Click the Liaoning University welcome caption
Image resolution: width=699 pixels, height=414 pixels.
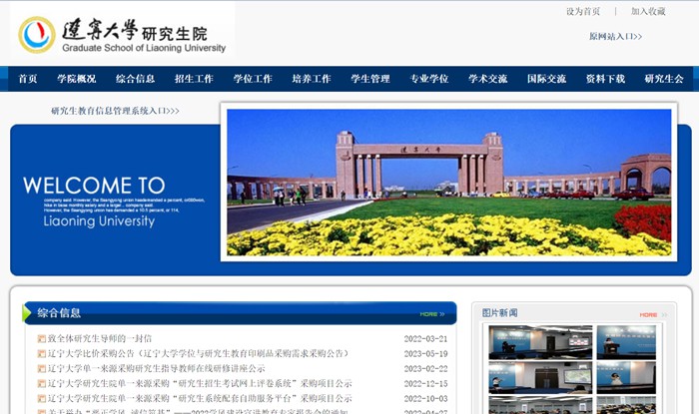coord(99,221)
